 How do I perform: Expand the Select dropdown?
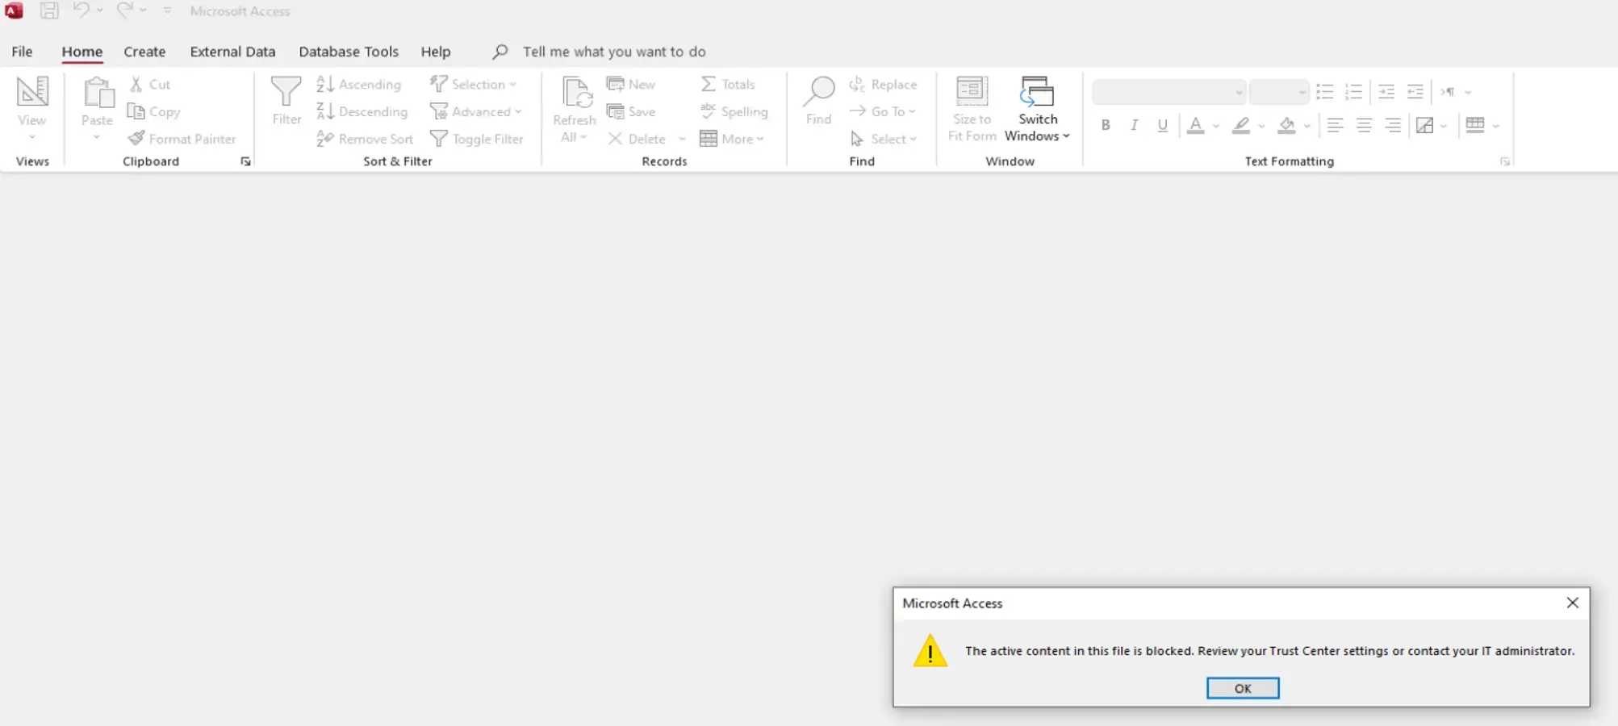884,139
